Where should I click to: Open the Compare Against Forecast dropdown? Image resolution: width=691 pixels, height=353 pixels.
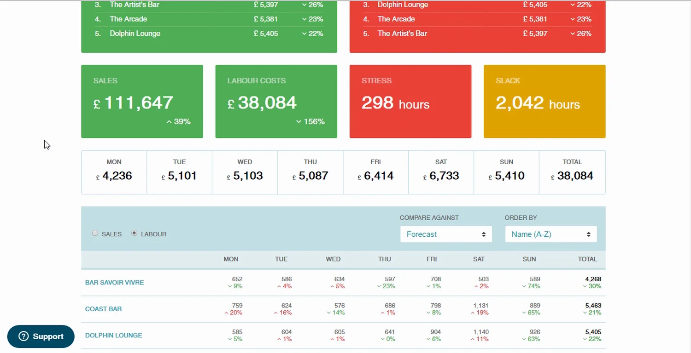click(446, 234)
